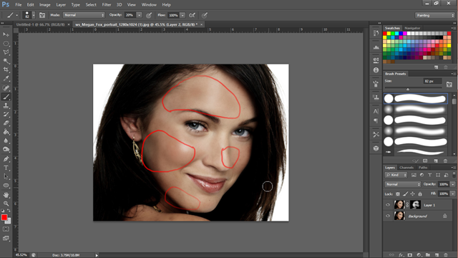The height and width of the screenshot is (258, 458).
Task: Select the History Brush tool
Action: [6, 115]
